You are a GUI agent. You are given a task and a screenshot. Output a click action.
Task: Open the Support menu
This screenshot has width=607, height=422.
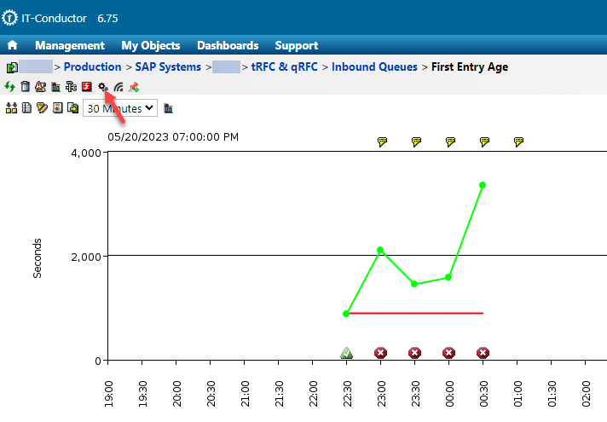pyautogui.click(x=296, y=46)
